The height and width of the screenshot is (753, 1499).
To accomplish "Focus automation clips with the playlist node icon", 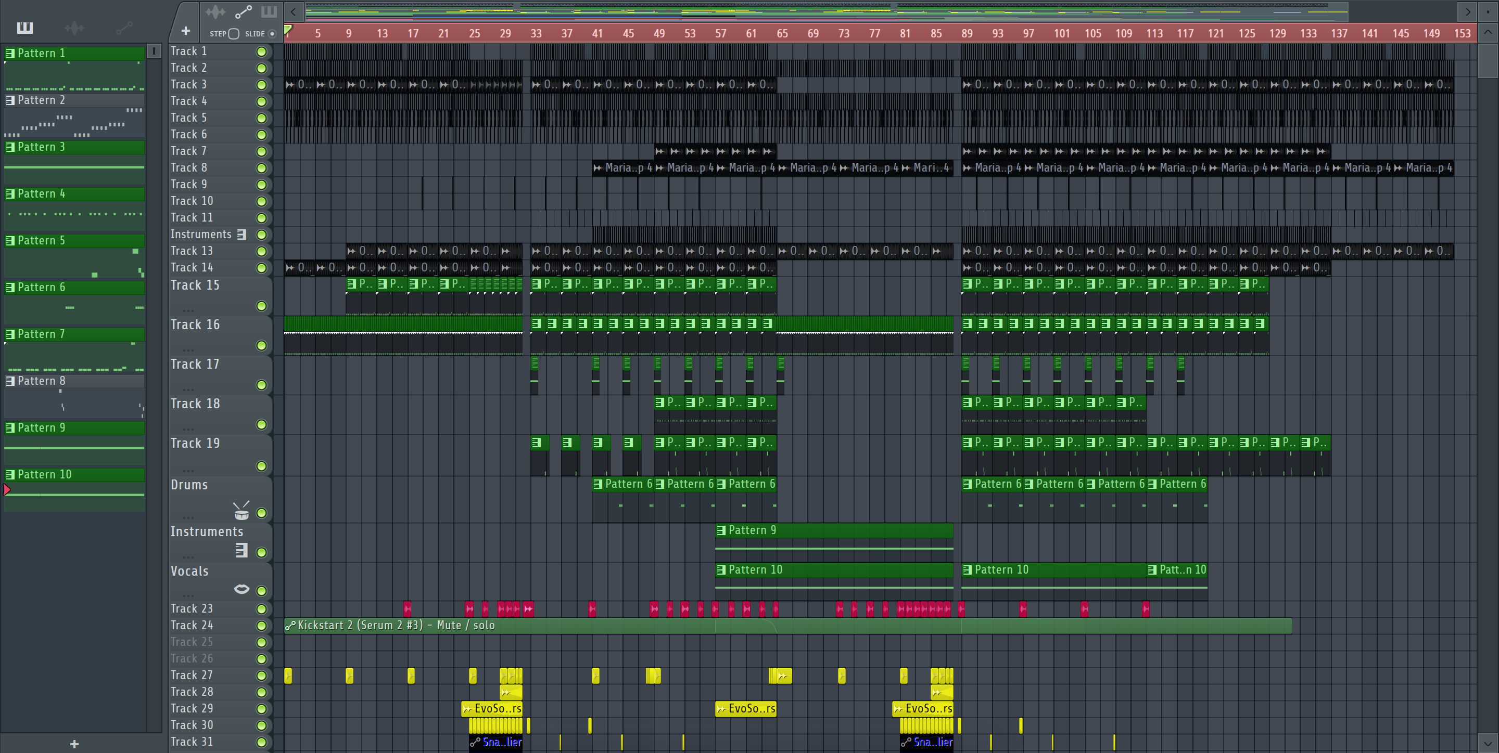I will (x=243, y=11).
